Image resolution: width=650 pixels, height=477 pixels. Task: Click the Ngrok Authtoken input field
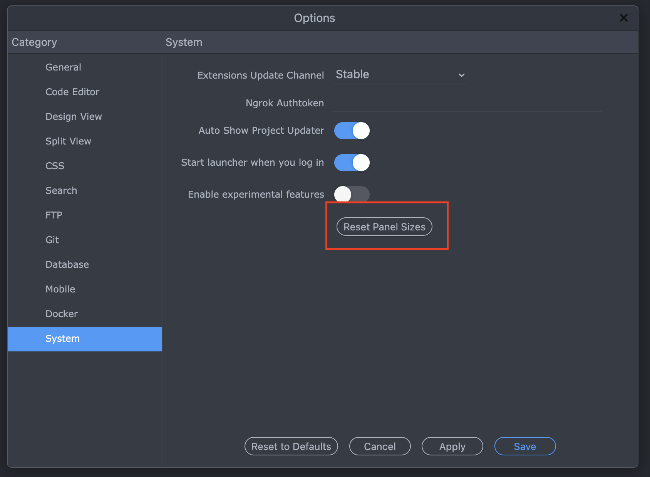pos(467,103)
